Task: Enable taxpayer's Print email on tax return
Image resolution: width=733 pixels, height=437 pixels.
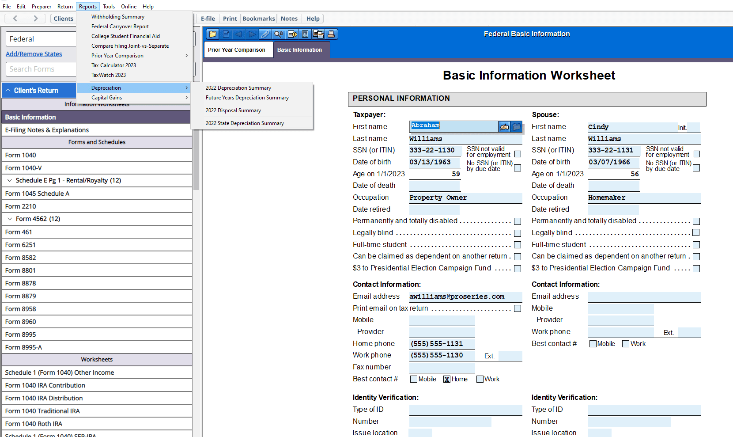Action: click(518, 308)
